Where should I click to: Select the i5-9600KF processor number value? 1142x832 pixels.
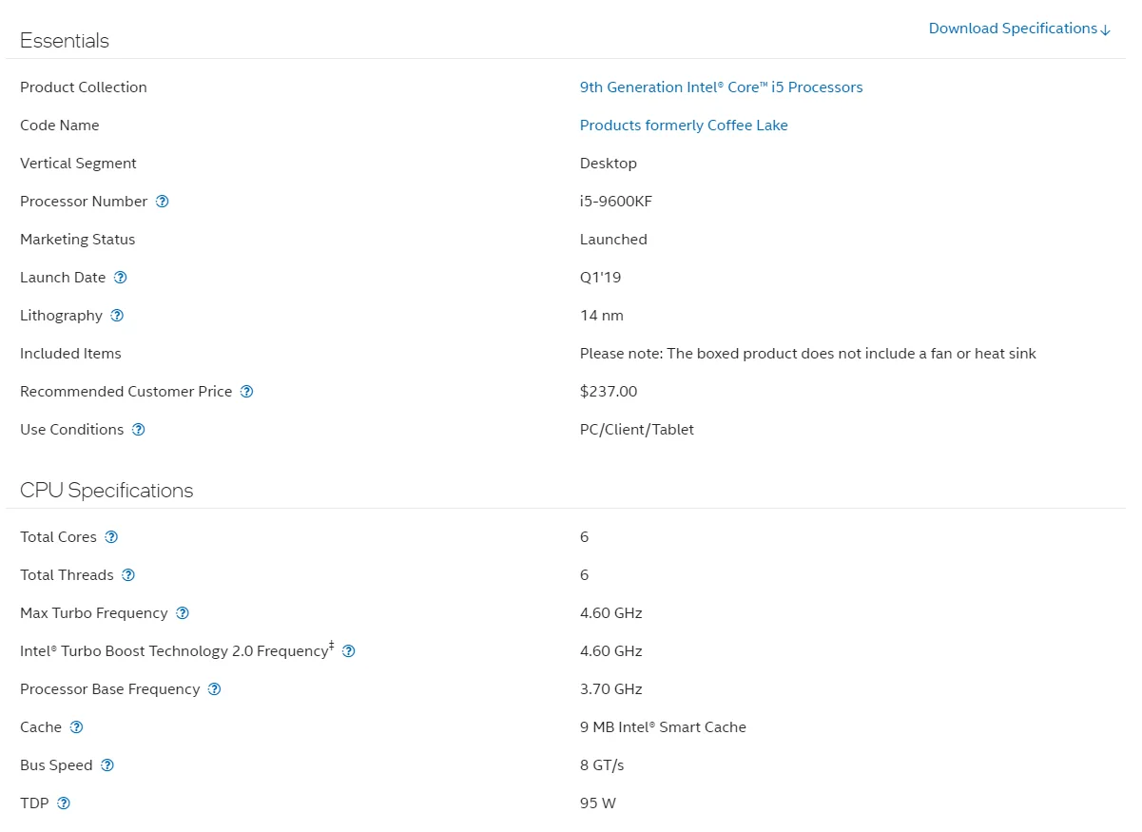[x=616, y=202]
